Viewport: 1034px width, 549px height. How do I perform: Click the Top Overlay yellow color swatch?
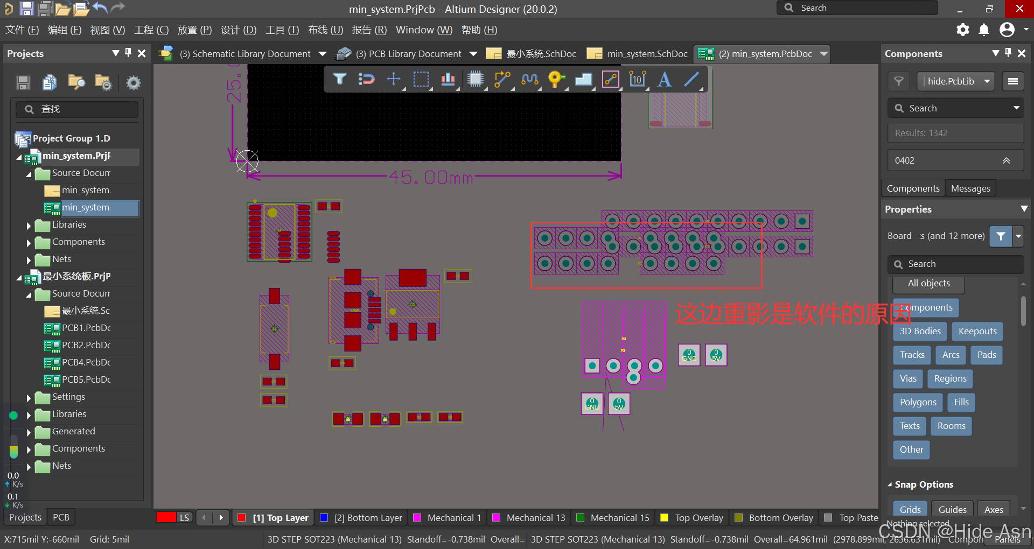pyautogui.click(x=664, y=518)
